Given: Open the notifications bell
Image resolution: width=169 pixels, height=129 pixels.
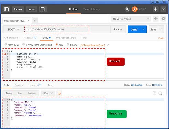Looking at the screenshot, I should (x=155, y=9).
